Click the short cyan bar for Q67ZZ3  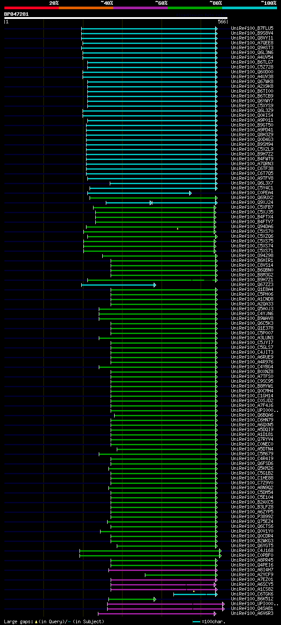tap(119, 285)
